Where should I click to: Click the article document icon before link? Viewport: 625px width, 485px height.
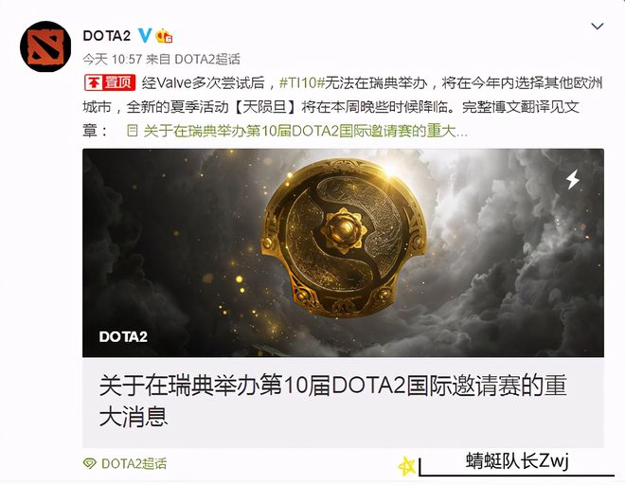click(x=133, y=131)
